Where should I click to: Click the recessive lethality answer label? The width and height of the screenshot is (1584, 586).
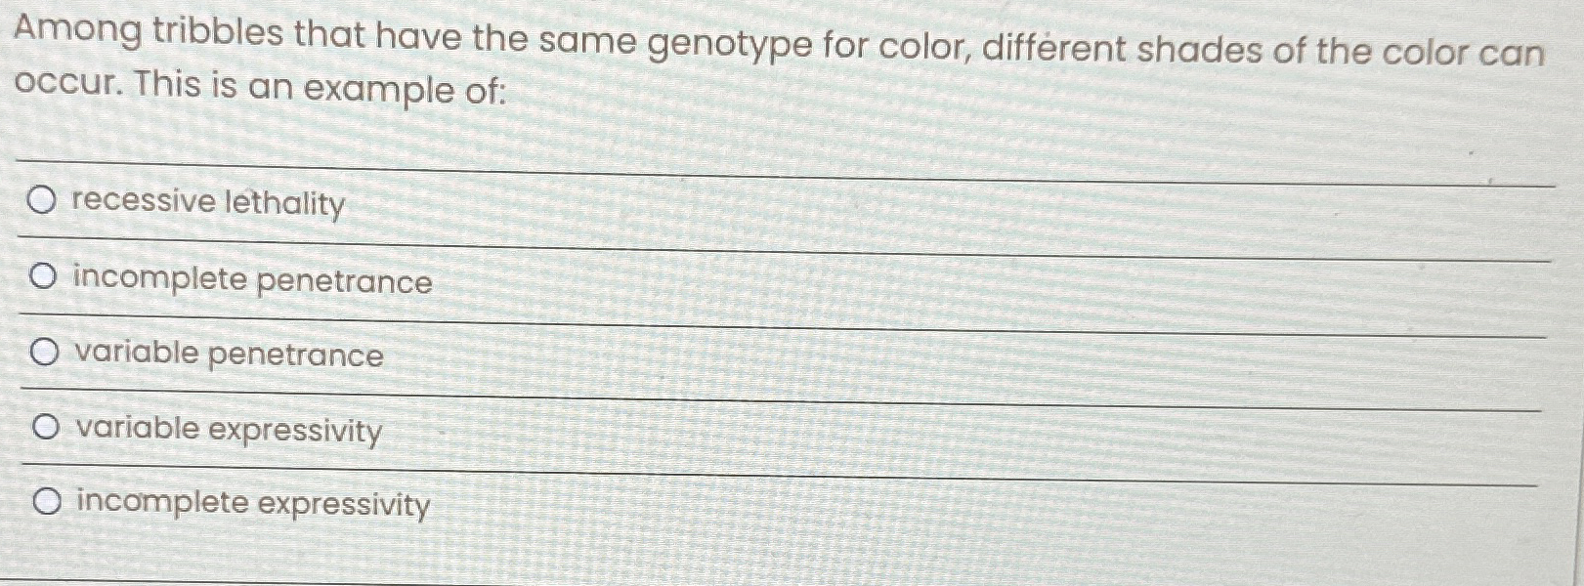click(206, 204)
